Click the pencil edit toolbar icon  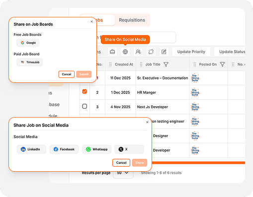coord(164,52)
